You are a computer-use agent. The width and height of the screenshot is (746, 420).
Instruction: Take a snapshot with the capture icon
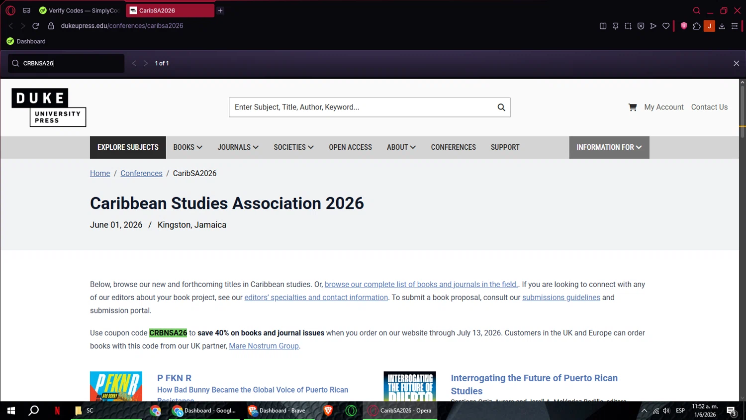point(628,26)
